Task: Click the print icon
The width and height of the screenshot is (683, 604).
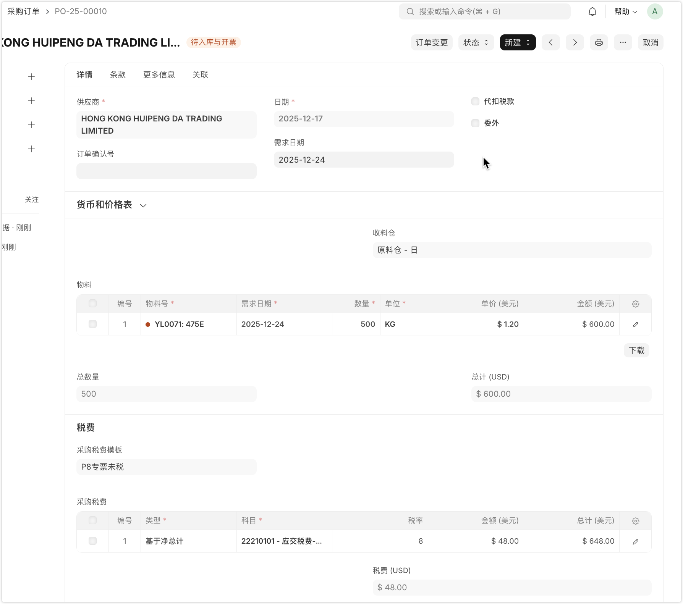Action: (599, 42)
